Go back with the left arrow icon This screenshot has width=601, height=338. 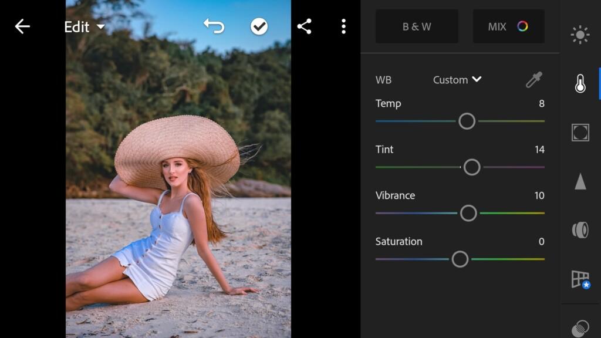click(22, 26)
